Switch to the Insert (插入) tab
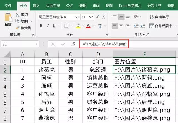 tap(36, 6)
